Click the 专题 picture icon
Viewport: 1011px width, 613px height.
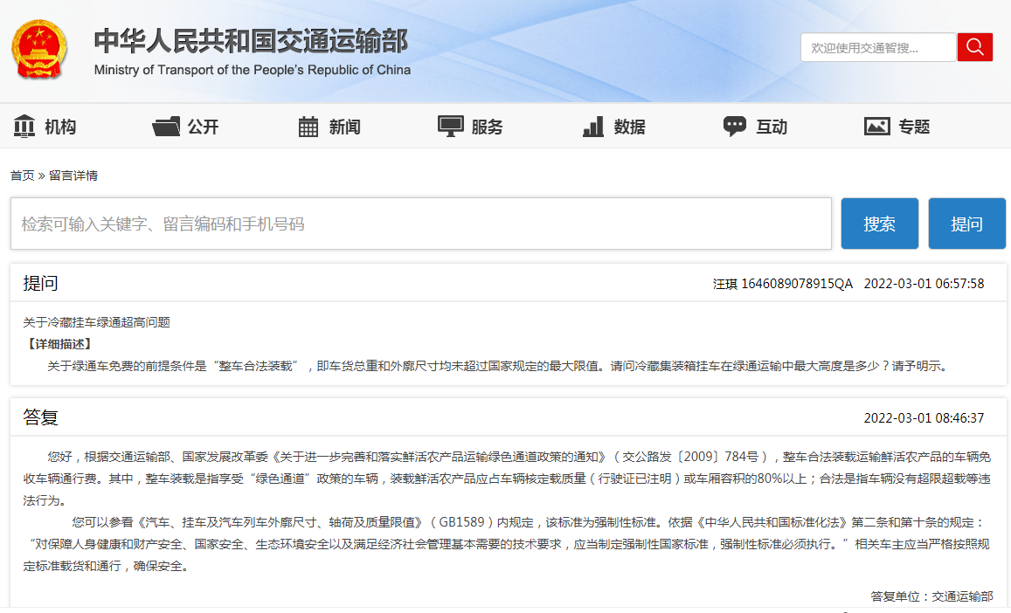point(876,127)
